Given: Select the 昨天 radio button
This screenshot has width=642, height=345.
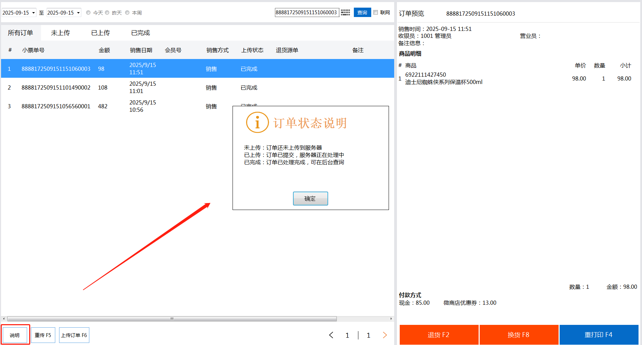Looking at the screenshot, I should pyautogui.click(x=107, y=13).
